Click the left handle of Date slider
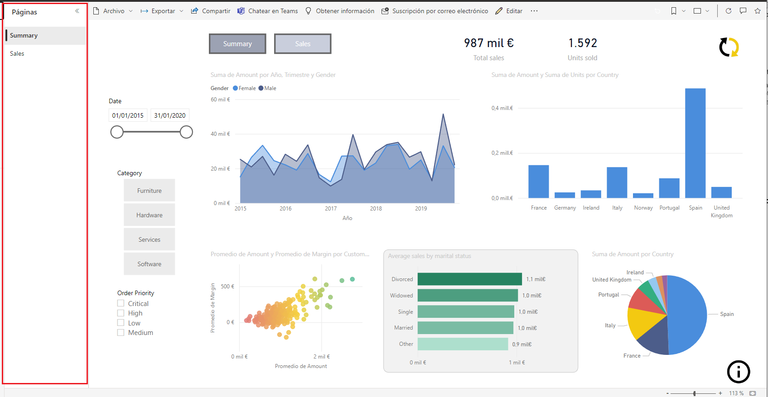Viewport: 768px width, 397px height. pos(117,132)
